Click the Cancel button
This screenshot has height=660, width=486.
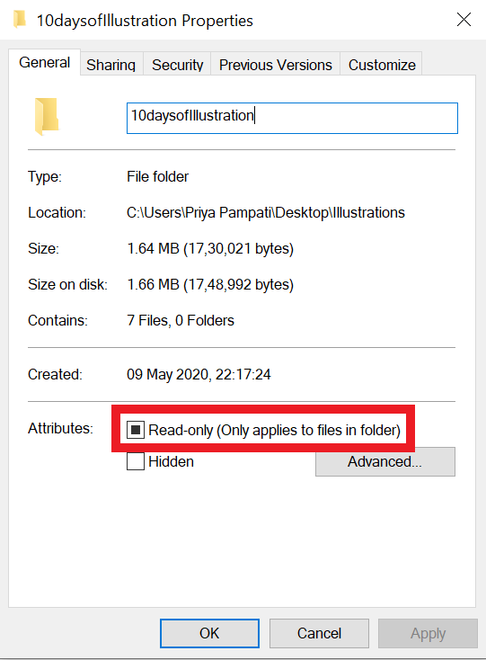[x=319, y=633]
